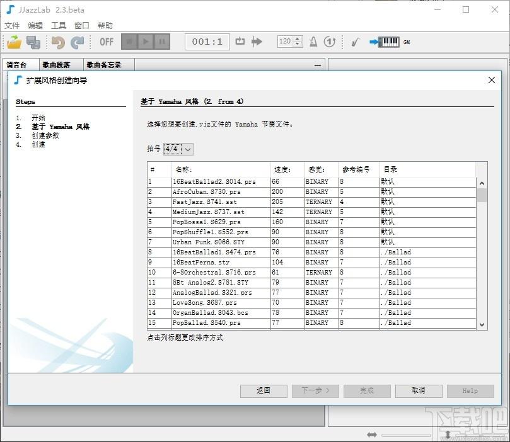The image size is (510, 442).
Task: Click the style table scrollbar thumb
Action: pyautogui.click(x=482, y=196)
